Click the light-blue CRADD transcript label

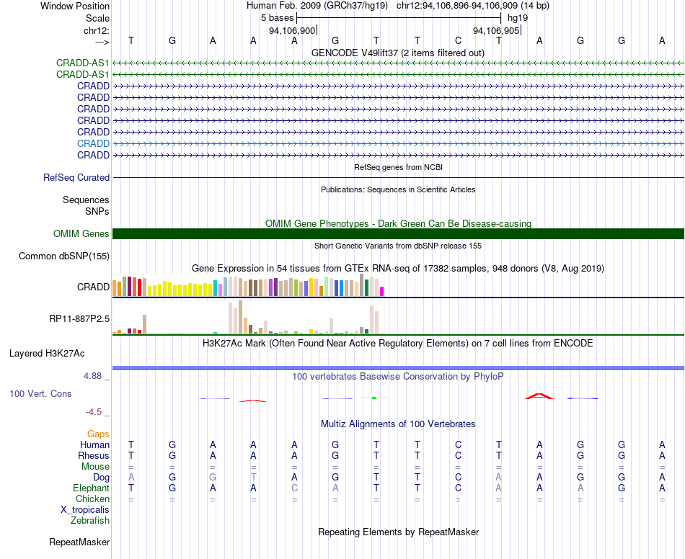(x=93, y=143)
